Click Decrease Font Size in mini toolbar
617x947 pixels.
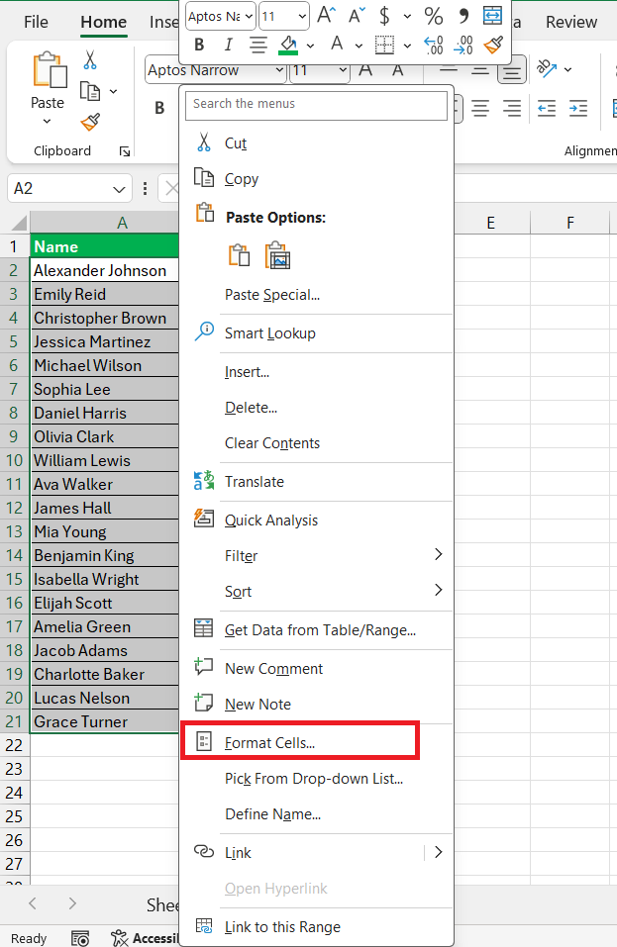point(357,15)
